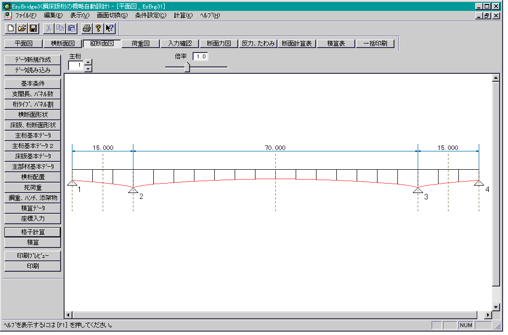Screen dimensions: 508x335
Task: Open the 基本条件 settings button
Action: tap(33, 84)
